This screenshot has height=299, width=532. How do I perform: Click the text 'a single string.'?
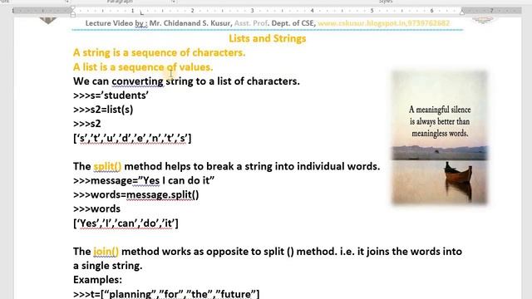[x=107, y=266]
